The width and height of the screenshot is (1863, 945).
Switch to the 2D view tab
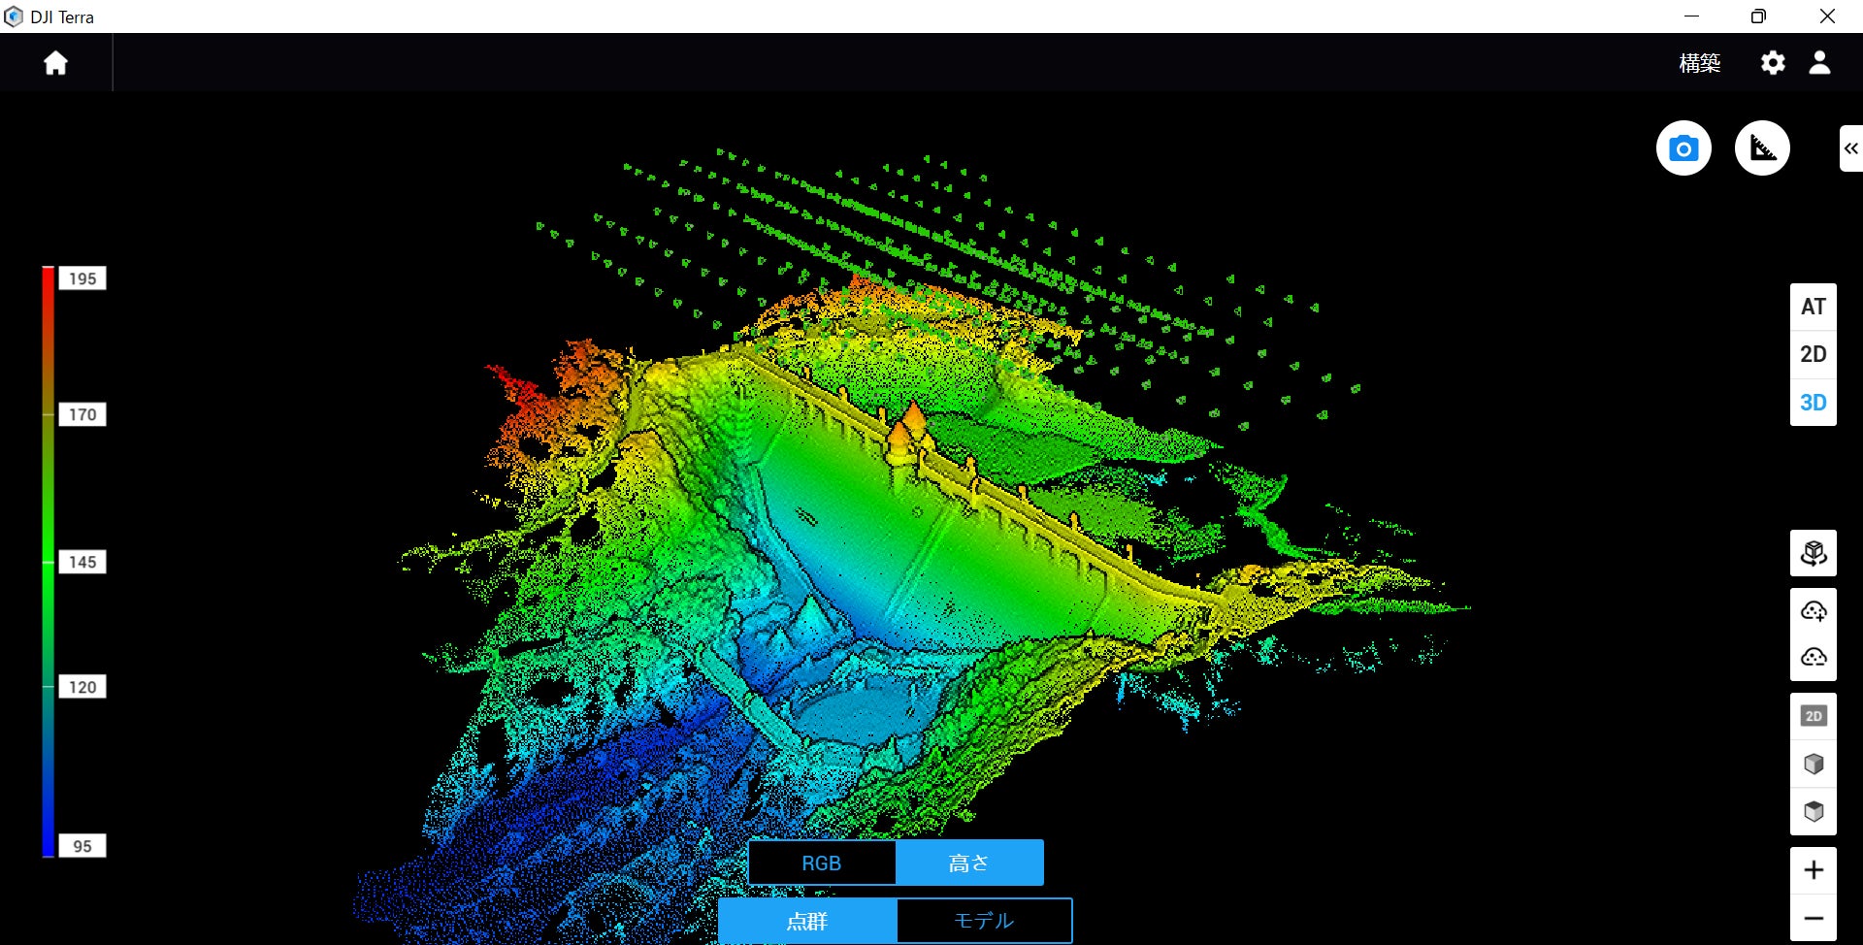(x=1813, y=354)
